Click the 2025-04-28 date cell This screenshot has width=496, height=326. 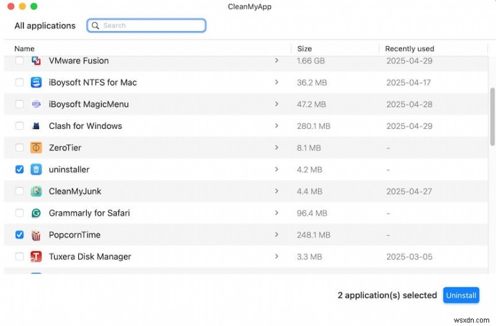coord(409,104)
